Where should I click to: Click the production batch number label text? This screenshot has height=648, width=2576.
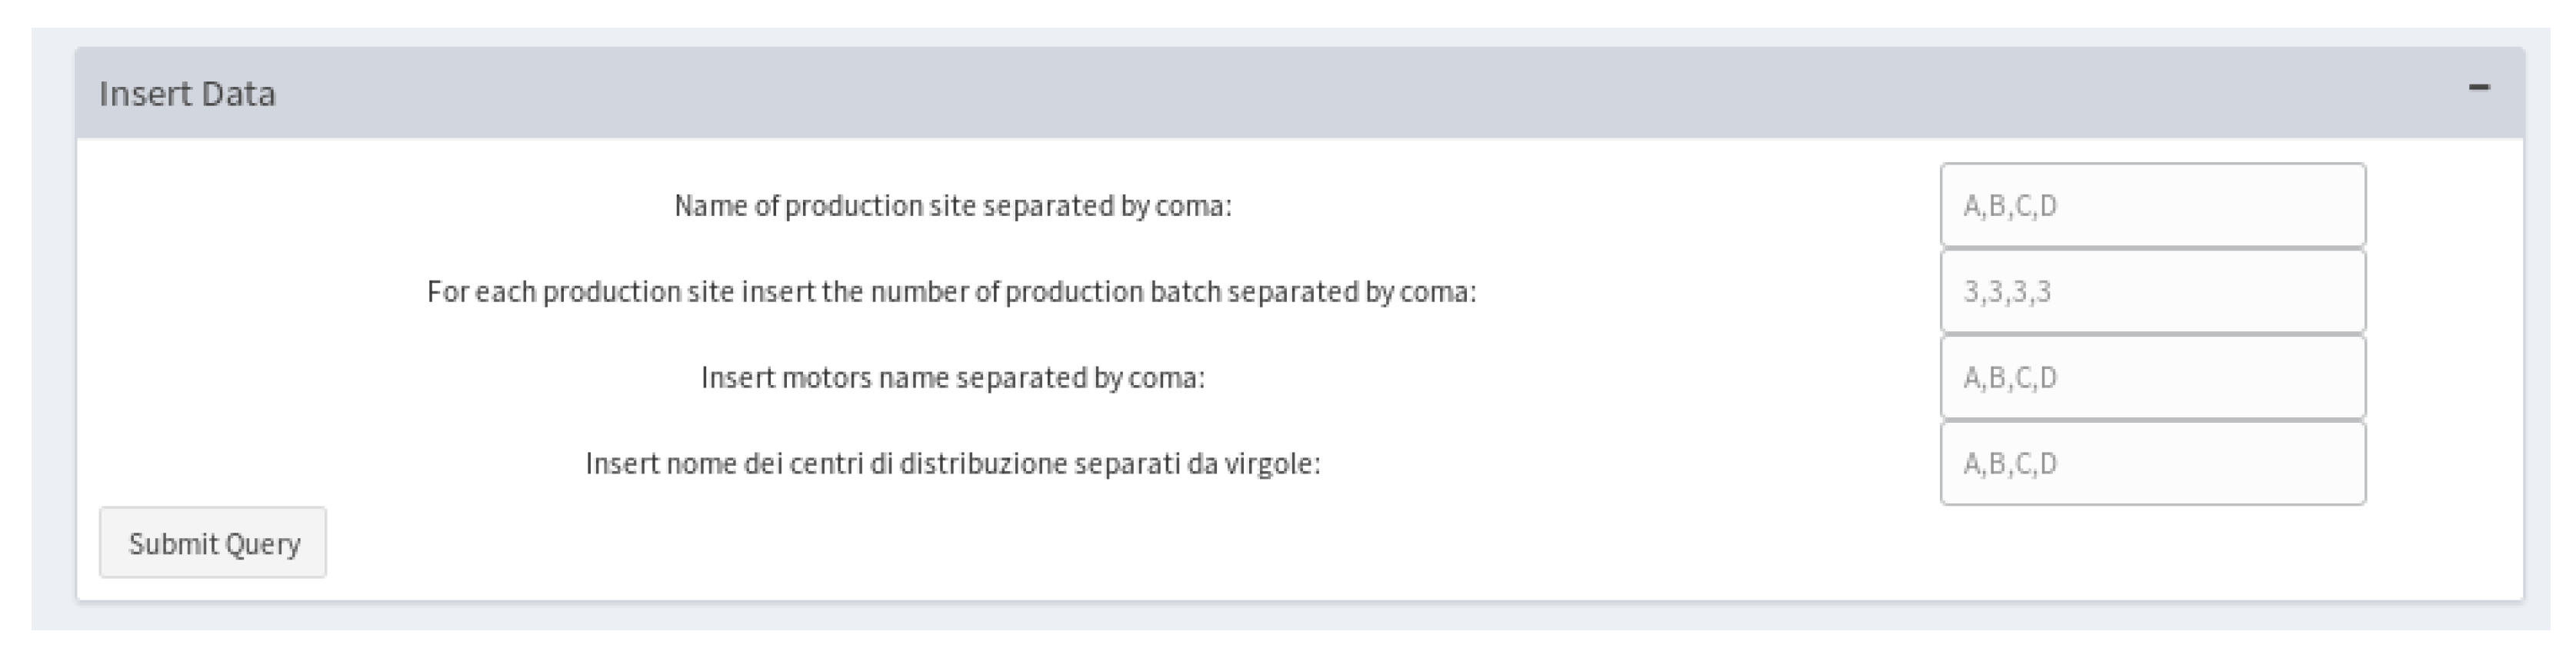pyautogui.click(x=950, y=292)
